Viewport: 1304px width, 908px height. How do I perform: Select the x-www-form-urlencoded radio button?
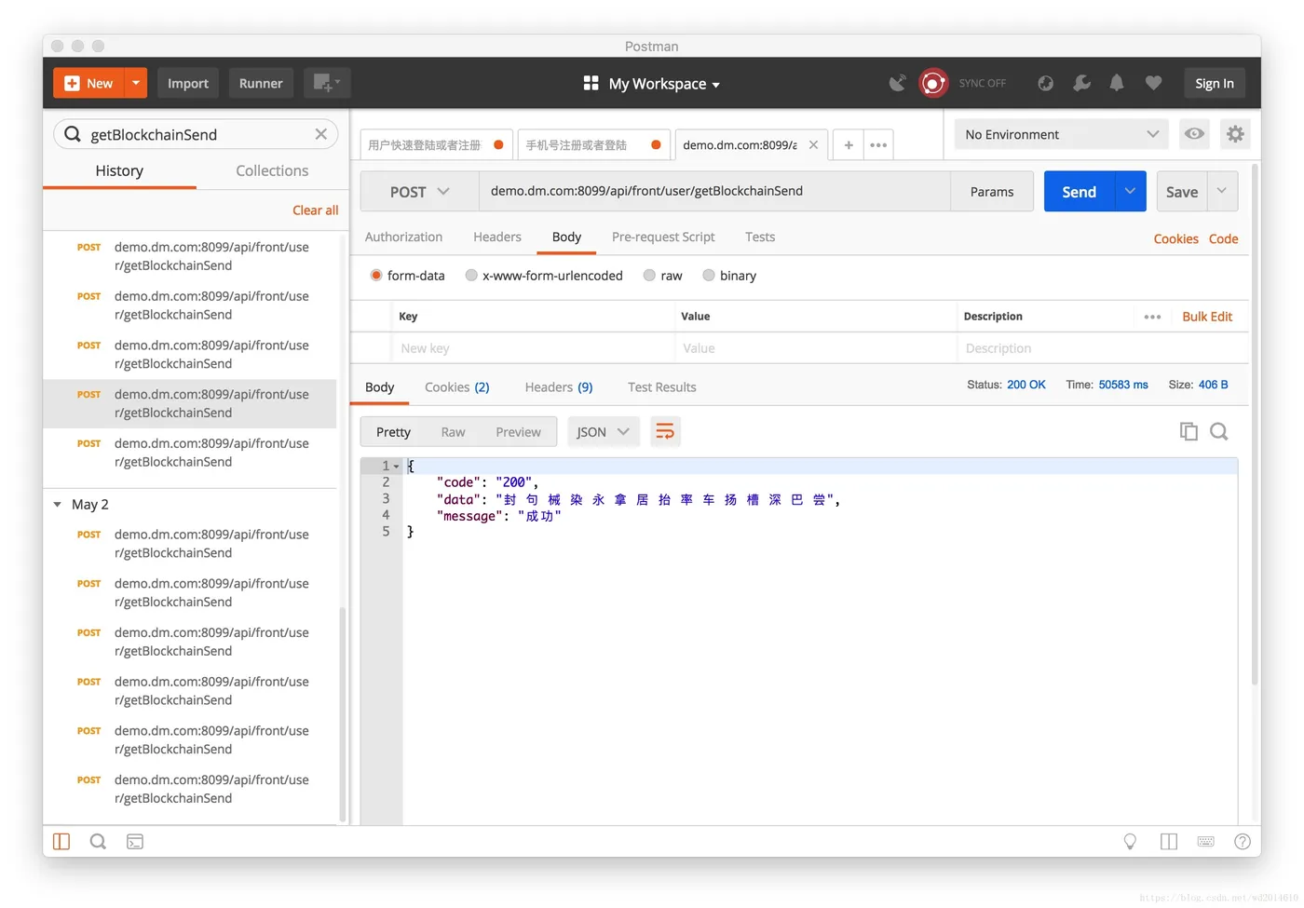pos(471,276)
